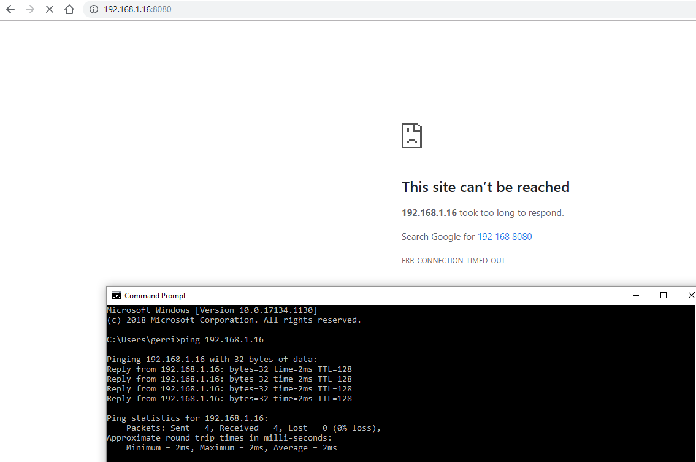This screenshot has width=696, height=462.
Task: Stop loading the page with the X button
Action: coord(50,9)
